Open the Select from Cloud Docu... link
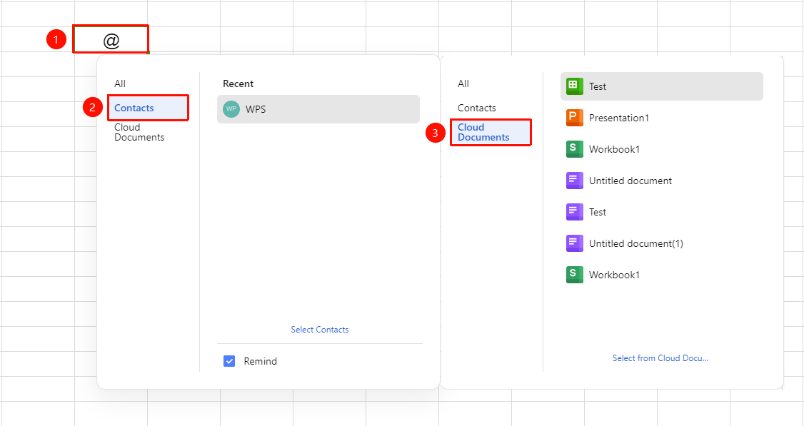The width and height of the screenshot is (804, 426). coord(660,358)
